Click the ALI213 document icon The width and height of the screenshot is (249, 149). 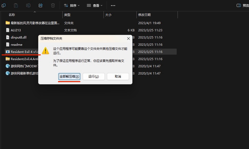(8, 30)
